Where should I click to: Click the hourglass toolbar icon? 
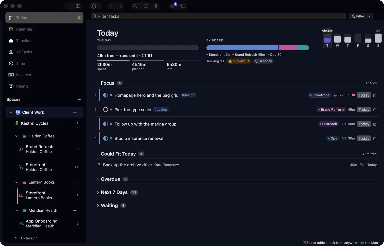click(156, 6)
